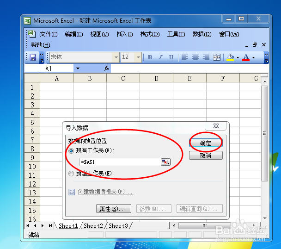Screen dimensions: 281x249
Task: Open the 文件(F) menu
Action: 49,34
